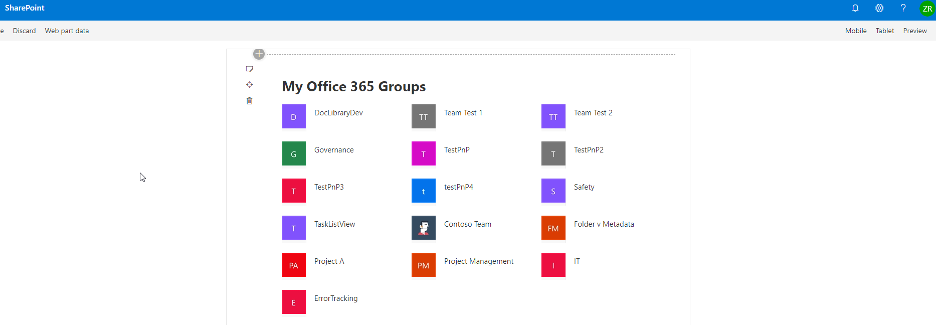936x325 pixels.
Task: Open the settings gear menu
Action: click(x=879, y=8)
